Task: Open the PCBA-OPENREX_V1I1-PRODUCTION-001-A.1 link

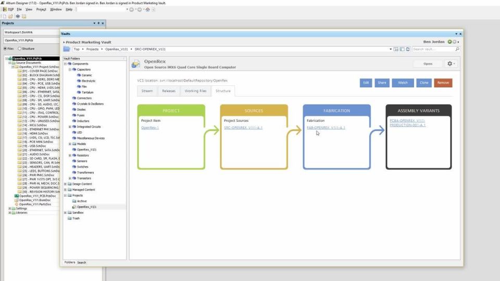Action: coord(407,123)
